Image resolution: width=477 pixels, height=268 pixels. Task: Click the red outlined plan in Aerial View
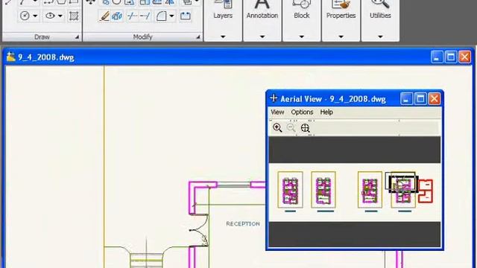pyautogui.click(x=426, y=191)
